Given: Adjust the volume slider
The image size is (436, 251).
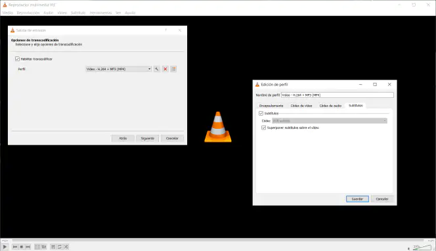Looking at the screenshot, I should point(422,247).
